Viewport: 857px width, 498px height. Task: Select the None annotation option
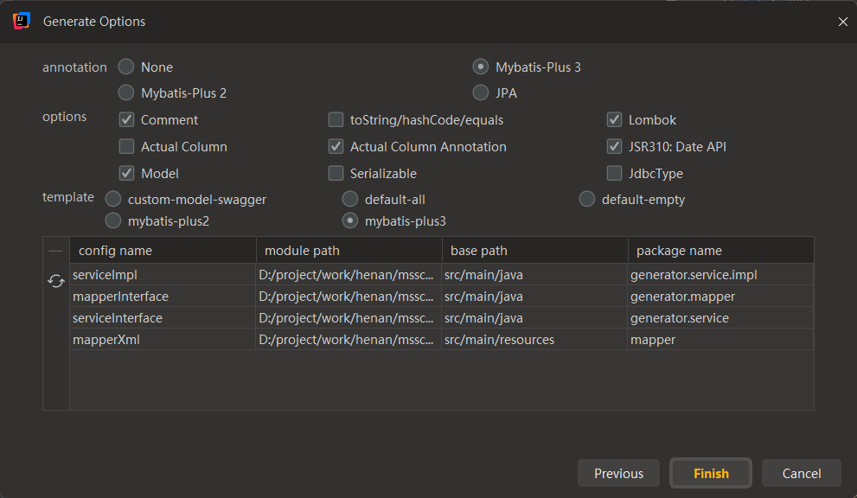tap(126, 67)
